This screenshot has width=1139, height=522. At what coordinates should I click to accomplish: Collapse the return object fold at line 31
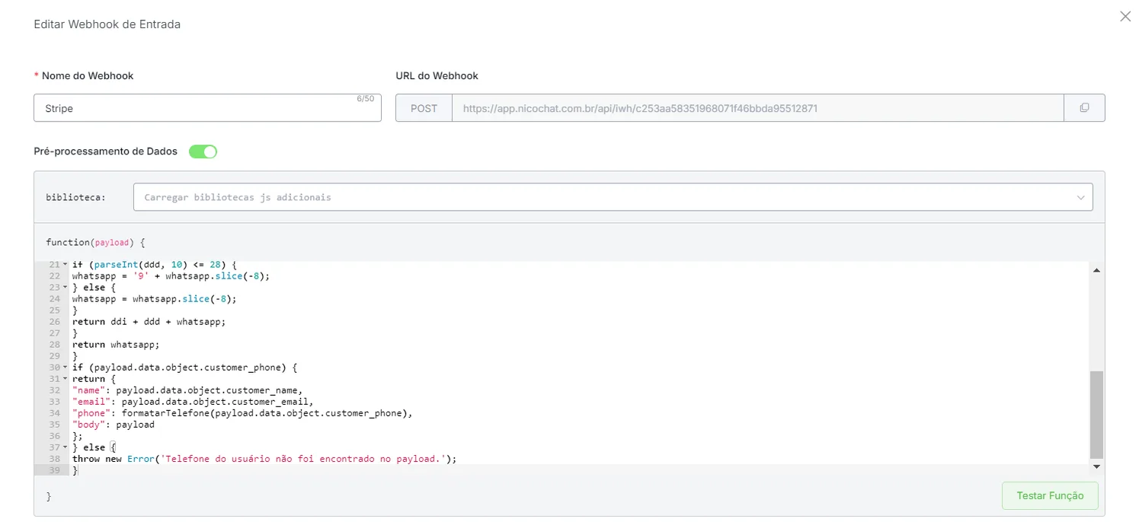[x=66, y=379]
